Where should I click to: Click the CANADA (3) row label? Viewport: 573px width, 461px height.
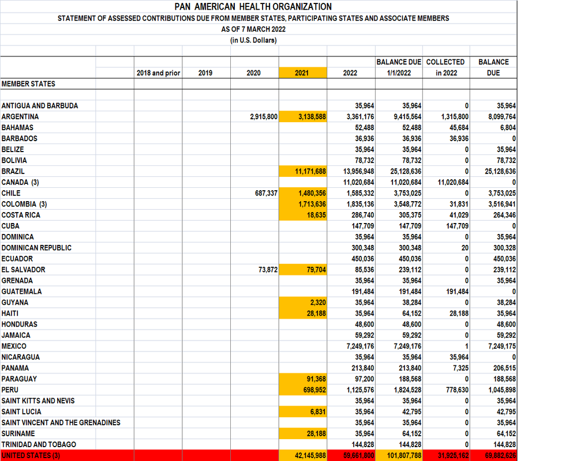20,183
